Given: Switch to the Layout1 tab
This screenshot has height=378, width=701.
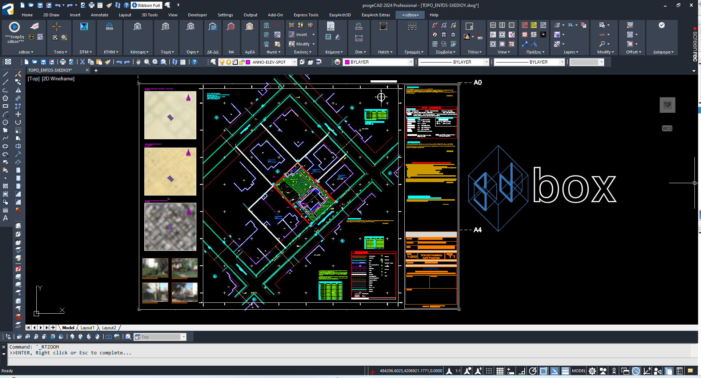Looking at the screenshot, I should (87, 328).
